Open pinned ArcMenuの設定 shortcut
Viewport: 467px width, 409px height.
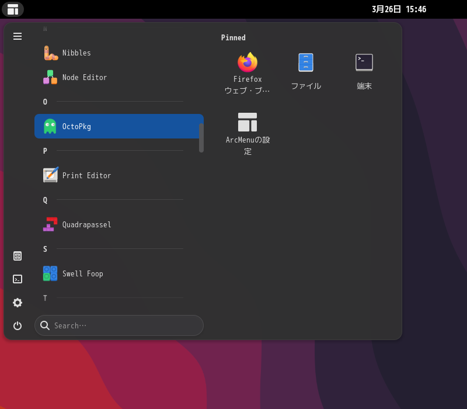tap(248, 134)
